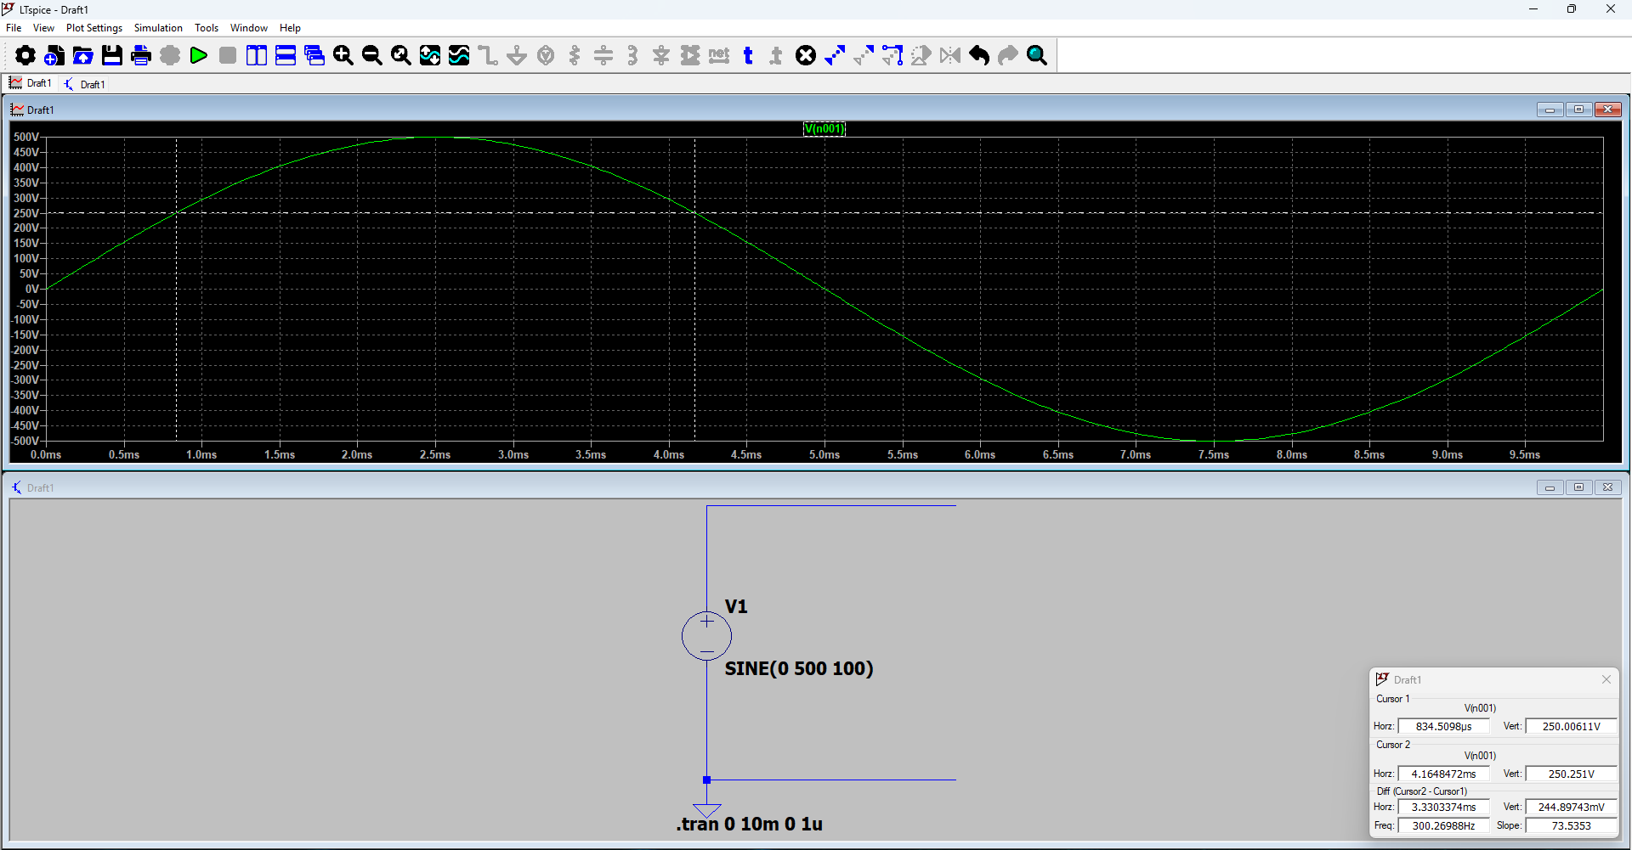The height and width of the screenshot is (850, 1632).
Task: Tile windows horizontally from the toolbar
Action: click(x=286, y=56)
